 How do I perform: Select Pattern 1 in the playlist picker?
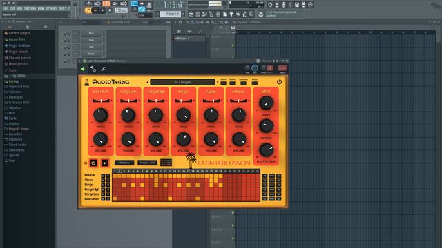click(189, 39)
